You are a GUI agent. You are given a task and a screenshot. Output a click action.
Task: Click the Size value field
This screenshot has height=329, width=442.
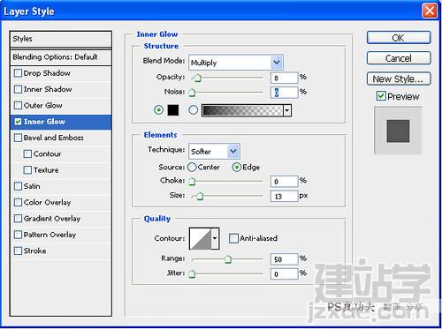click(285, 196)
